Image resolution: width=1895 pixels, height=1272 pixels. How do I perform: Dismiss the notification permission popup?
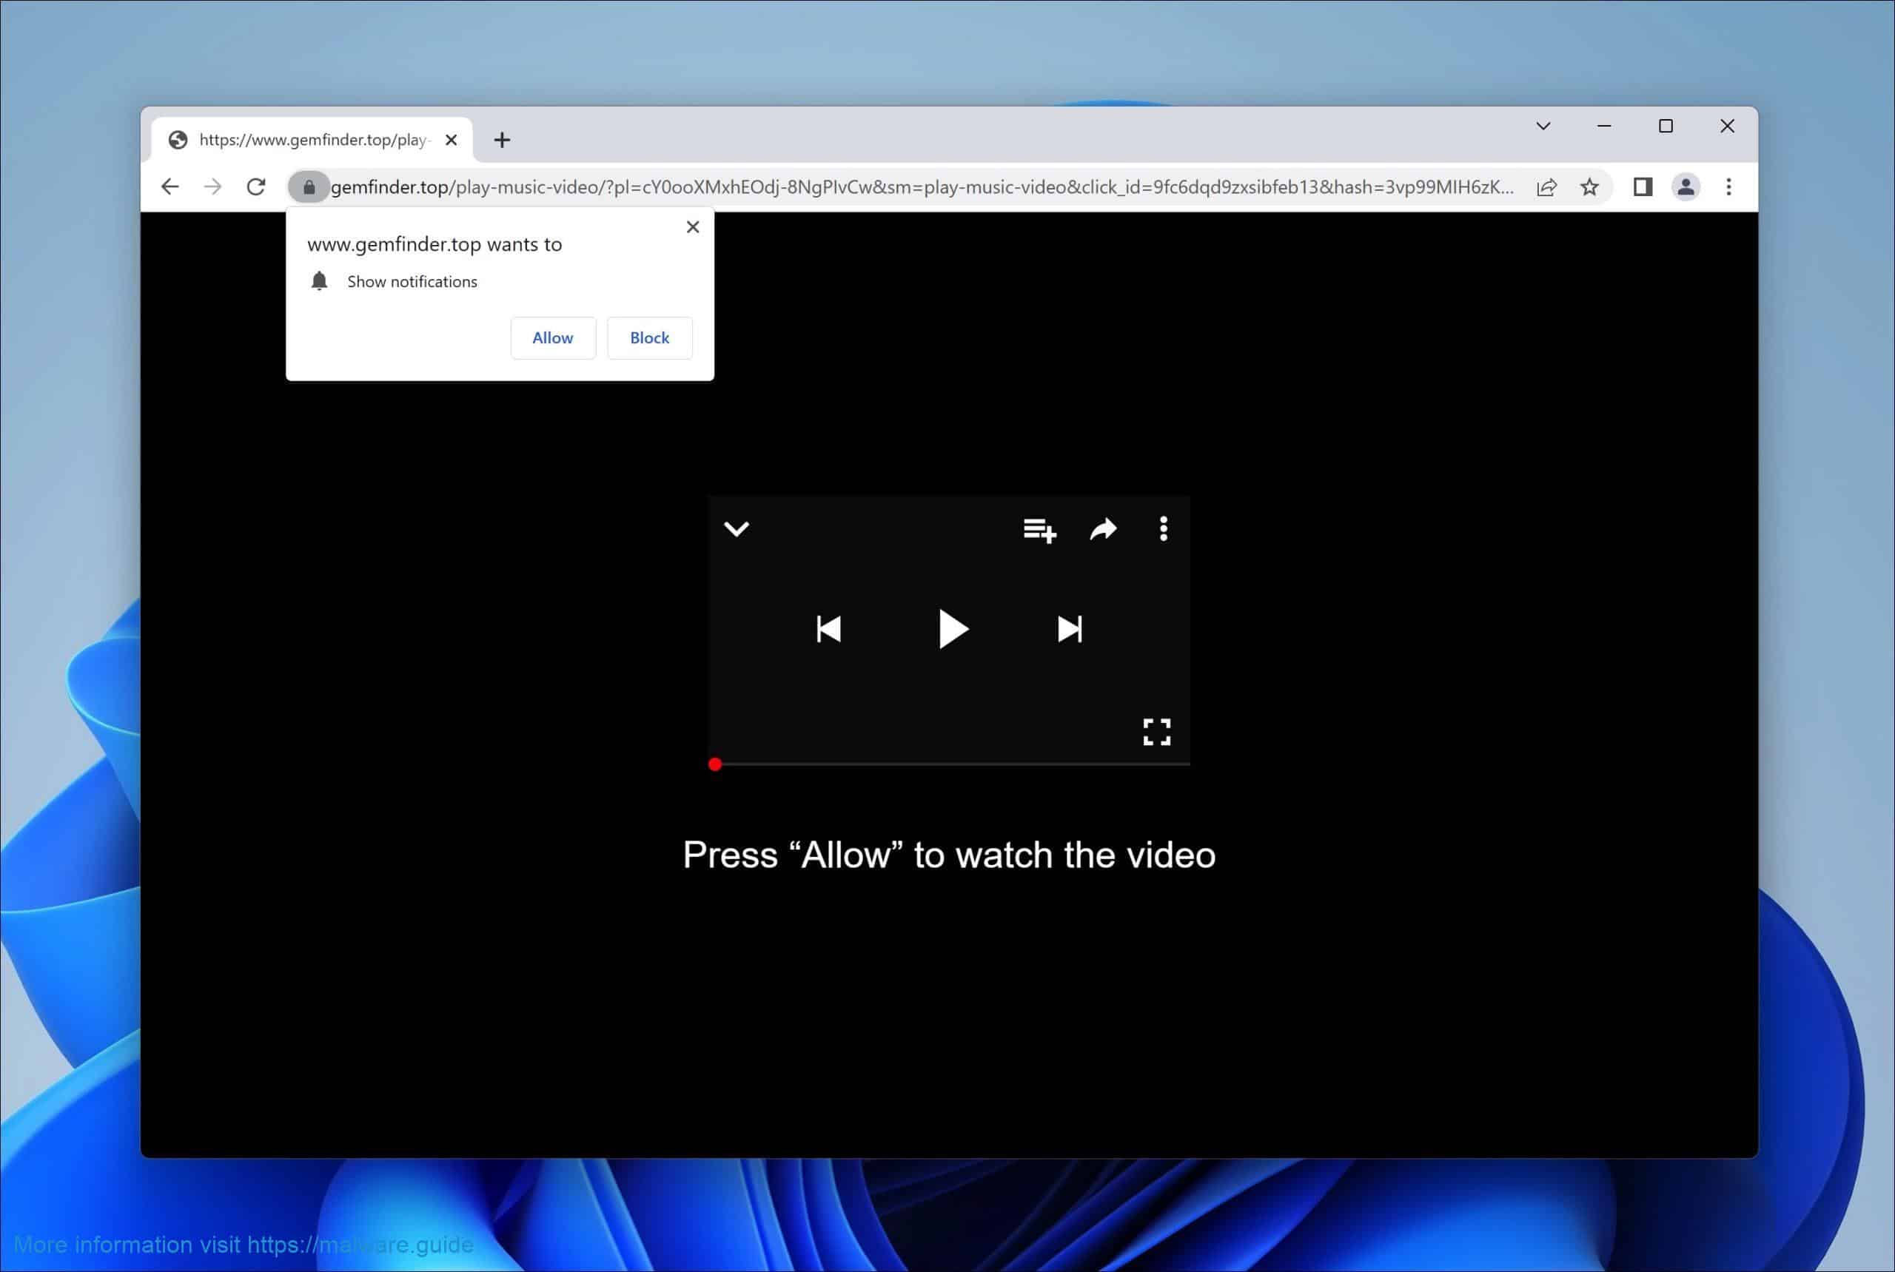pos(692,227)
